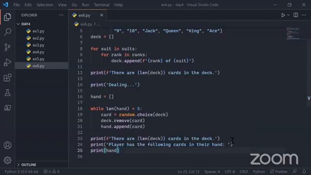Open the Selection menu
This screenshot has width=311, height=175.
click(45, 5)
